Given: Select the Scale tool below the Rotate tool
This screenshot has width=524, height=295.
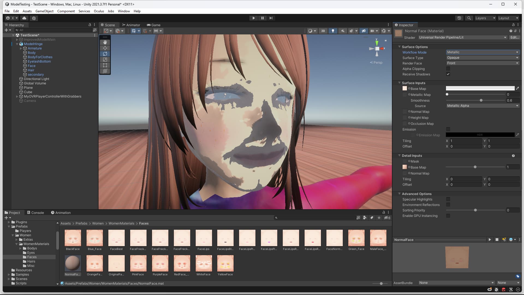Looking at the screenshot, I should click(105, 60).
